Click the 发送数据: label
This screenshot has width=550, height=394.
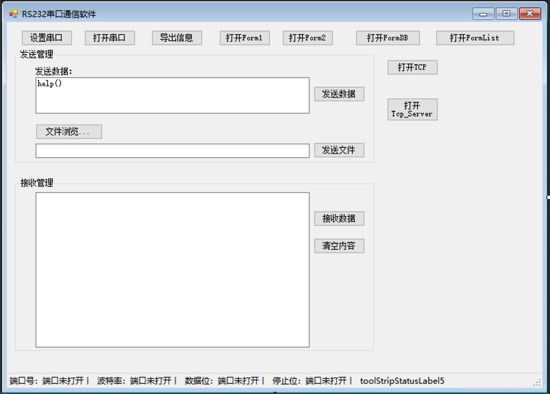(53, 71)
